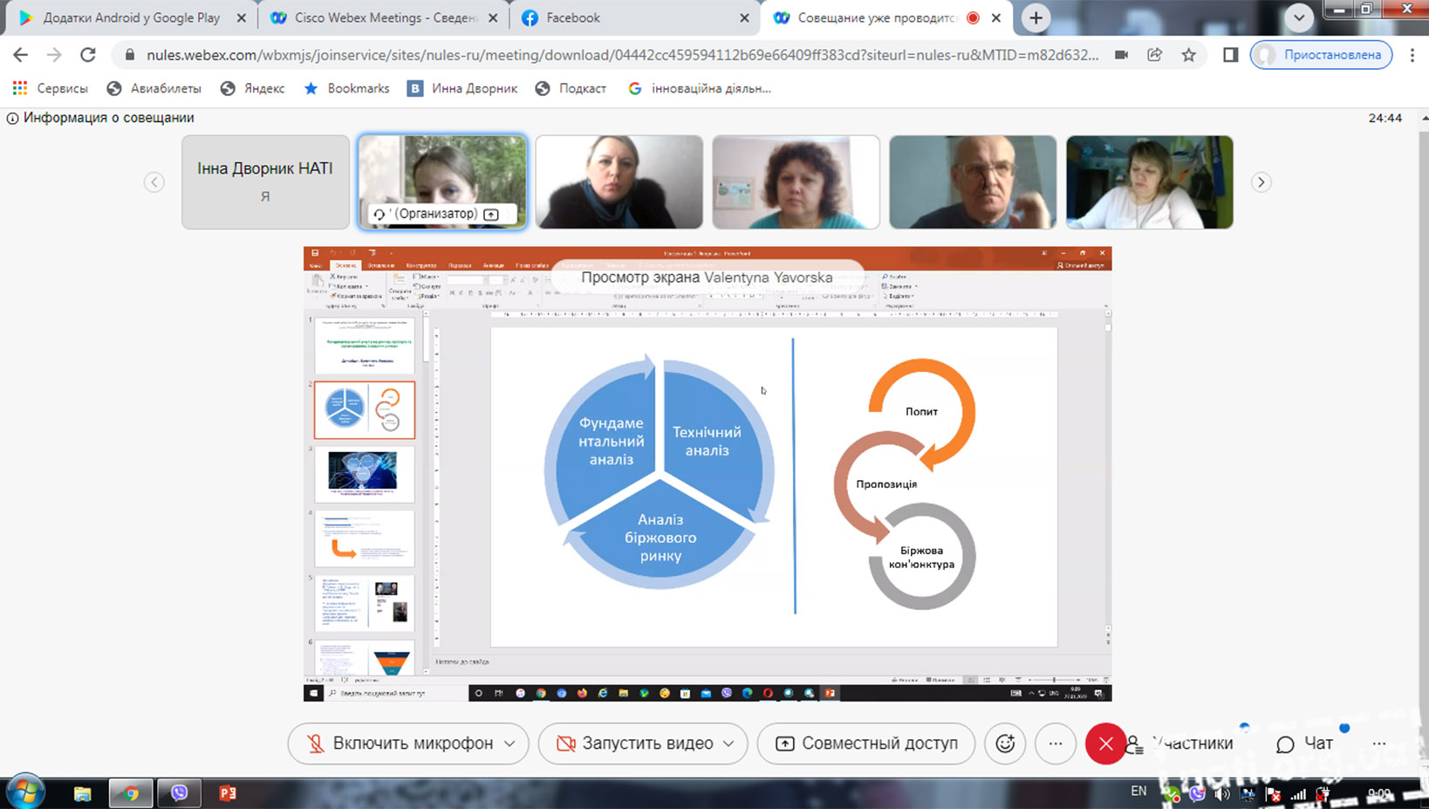Viewport: 1429px width, 809px height.
Task: Open the Авиабилеты bookmark
Action: coord(154,88)
